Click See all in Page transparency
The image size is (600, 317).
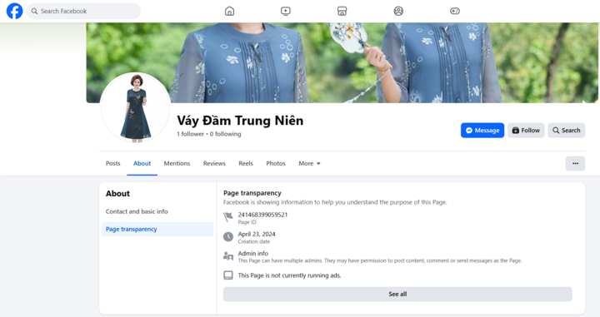point(397,294)
